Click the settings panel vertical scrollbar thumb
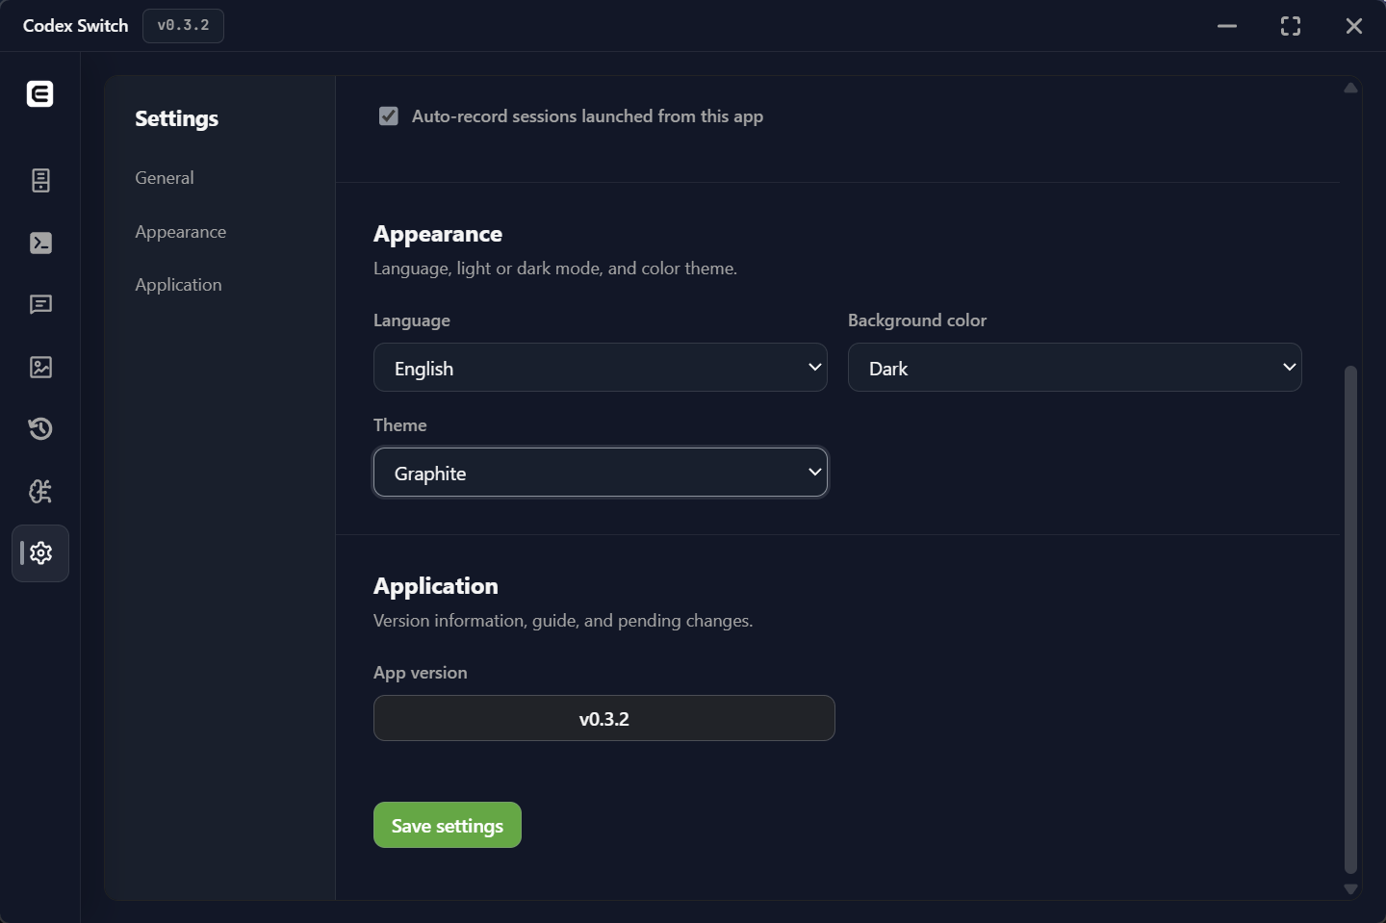Viewport: 1386px width, 923px height. (x=1350, y=619)
